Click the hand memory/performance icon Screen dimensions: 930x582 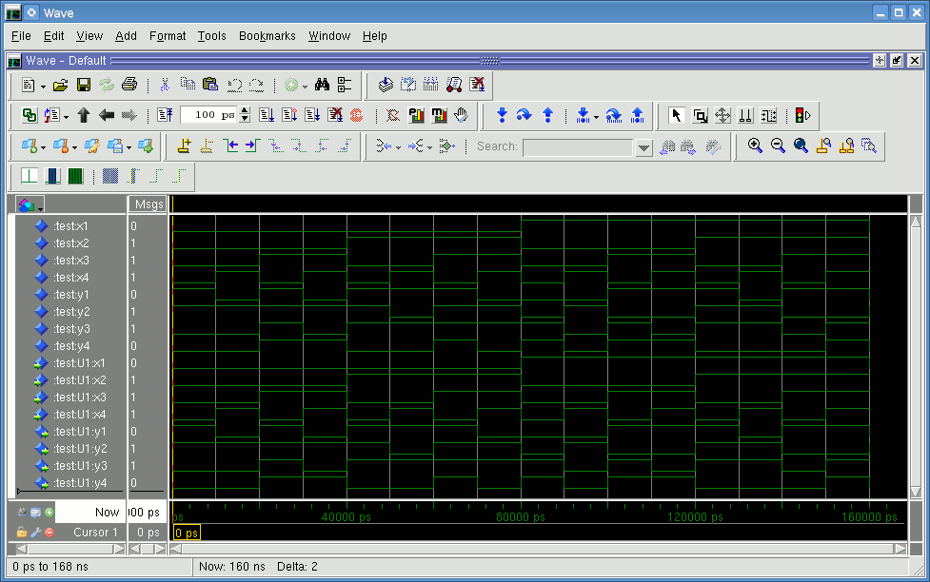tap(462, 115)
